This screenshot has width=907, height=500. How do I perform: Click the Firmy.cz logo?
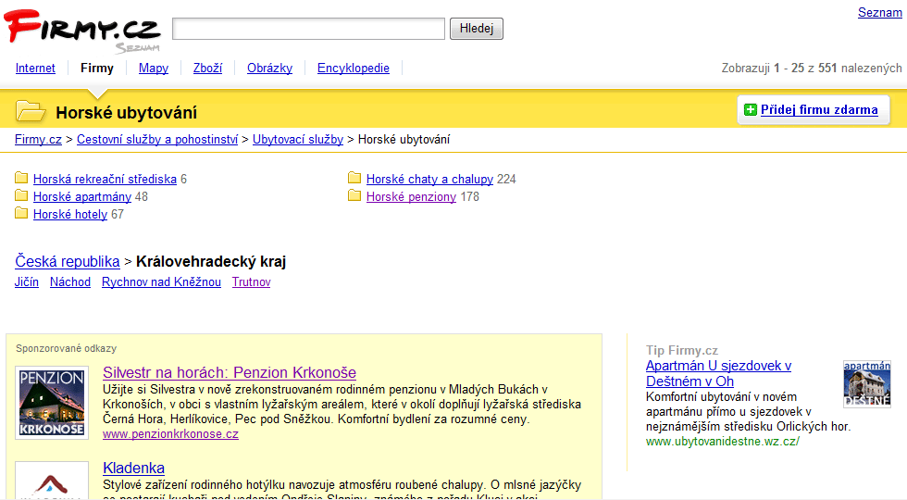[81, 31]
